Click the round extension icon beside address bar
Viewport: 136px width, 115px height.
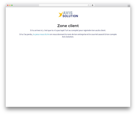pos(92,5)
